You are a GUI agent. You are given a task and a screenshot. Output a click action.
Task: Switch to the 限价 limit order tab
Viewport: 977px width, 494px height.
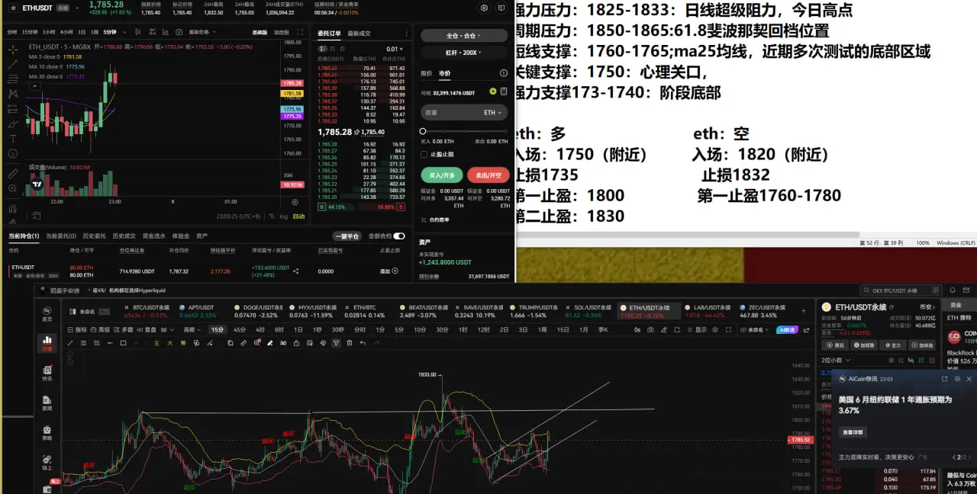[x=427, y=73]
